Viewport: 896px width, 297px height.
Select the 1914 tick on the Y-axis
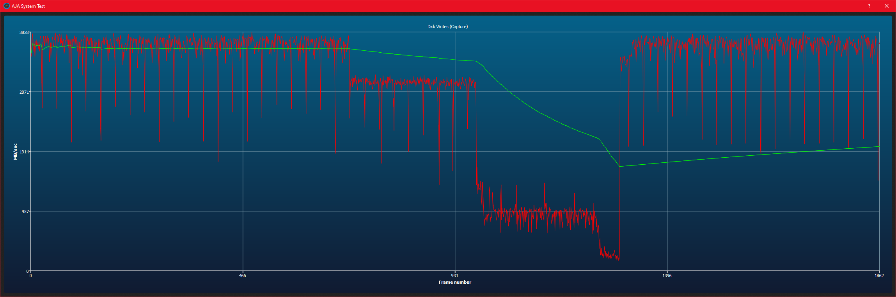[x=24, y=151]
